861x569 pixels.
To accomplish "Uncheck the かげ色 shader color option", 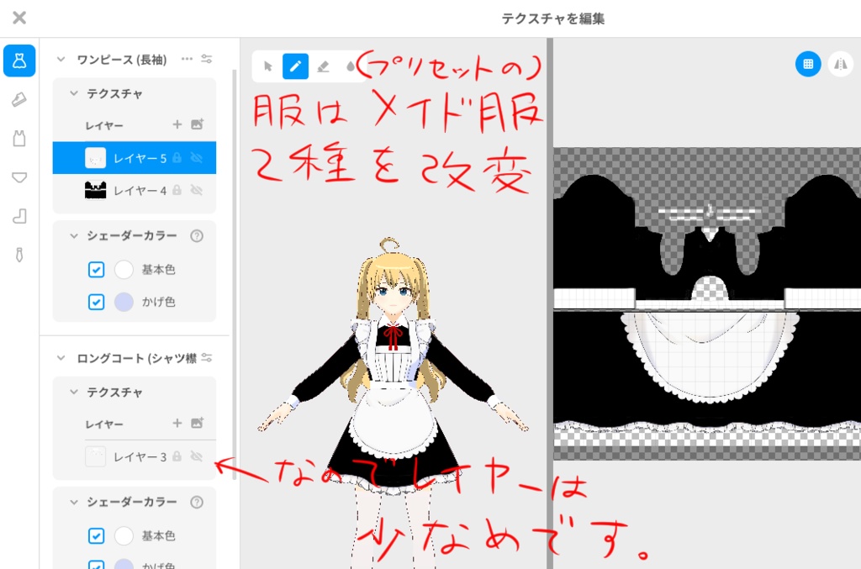I will point(96,302).
